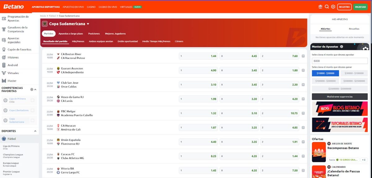Screen dimensions: 372x178
Task: Open the Android app icon
Action: 4,65
